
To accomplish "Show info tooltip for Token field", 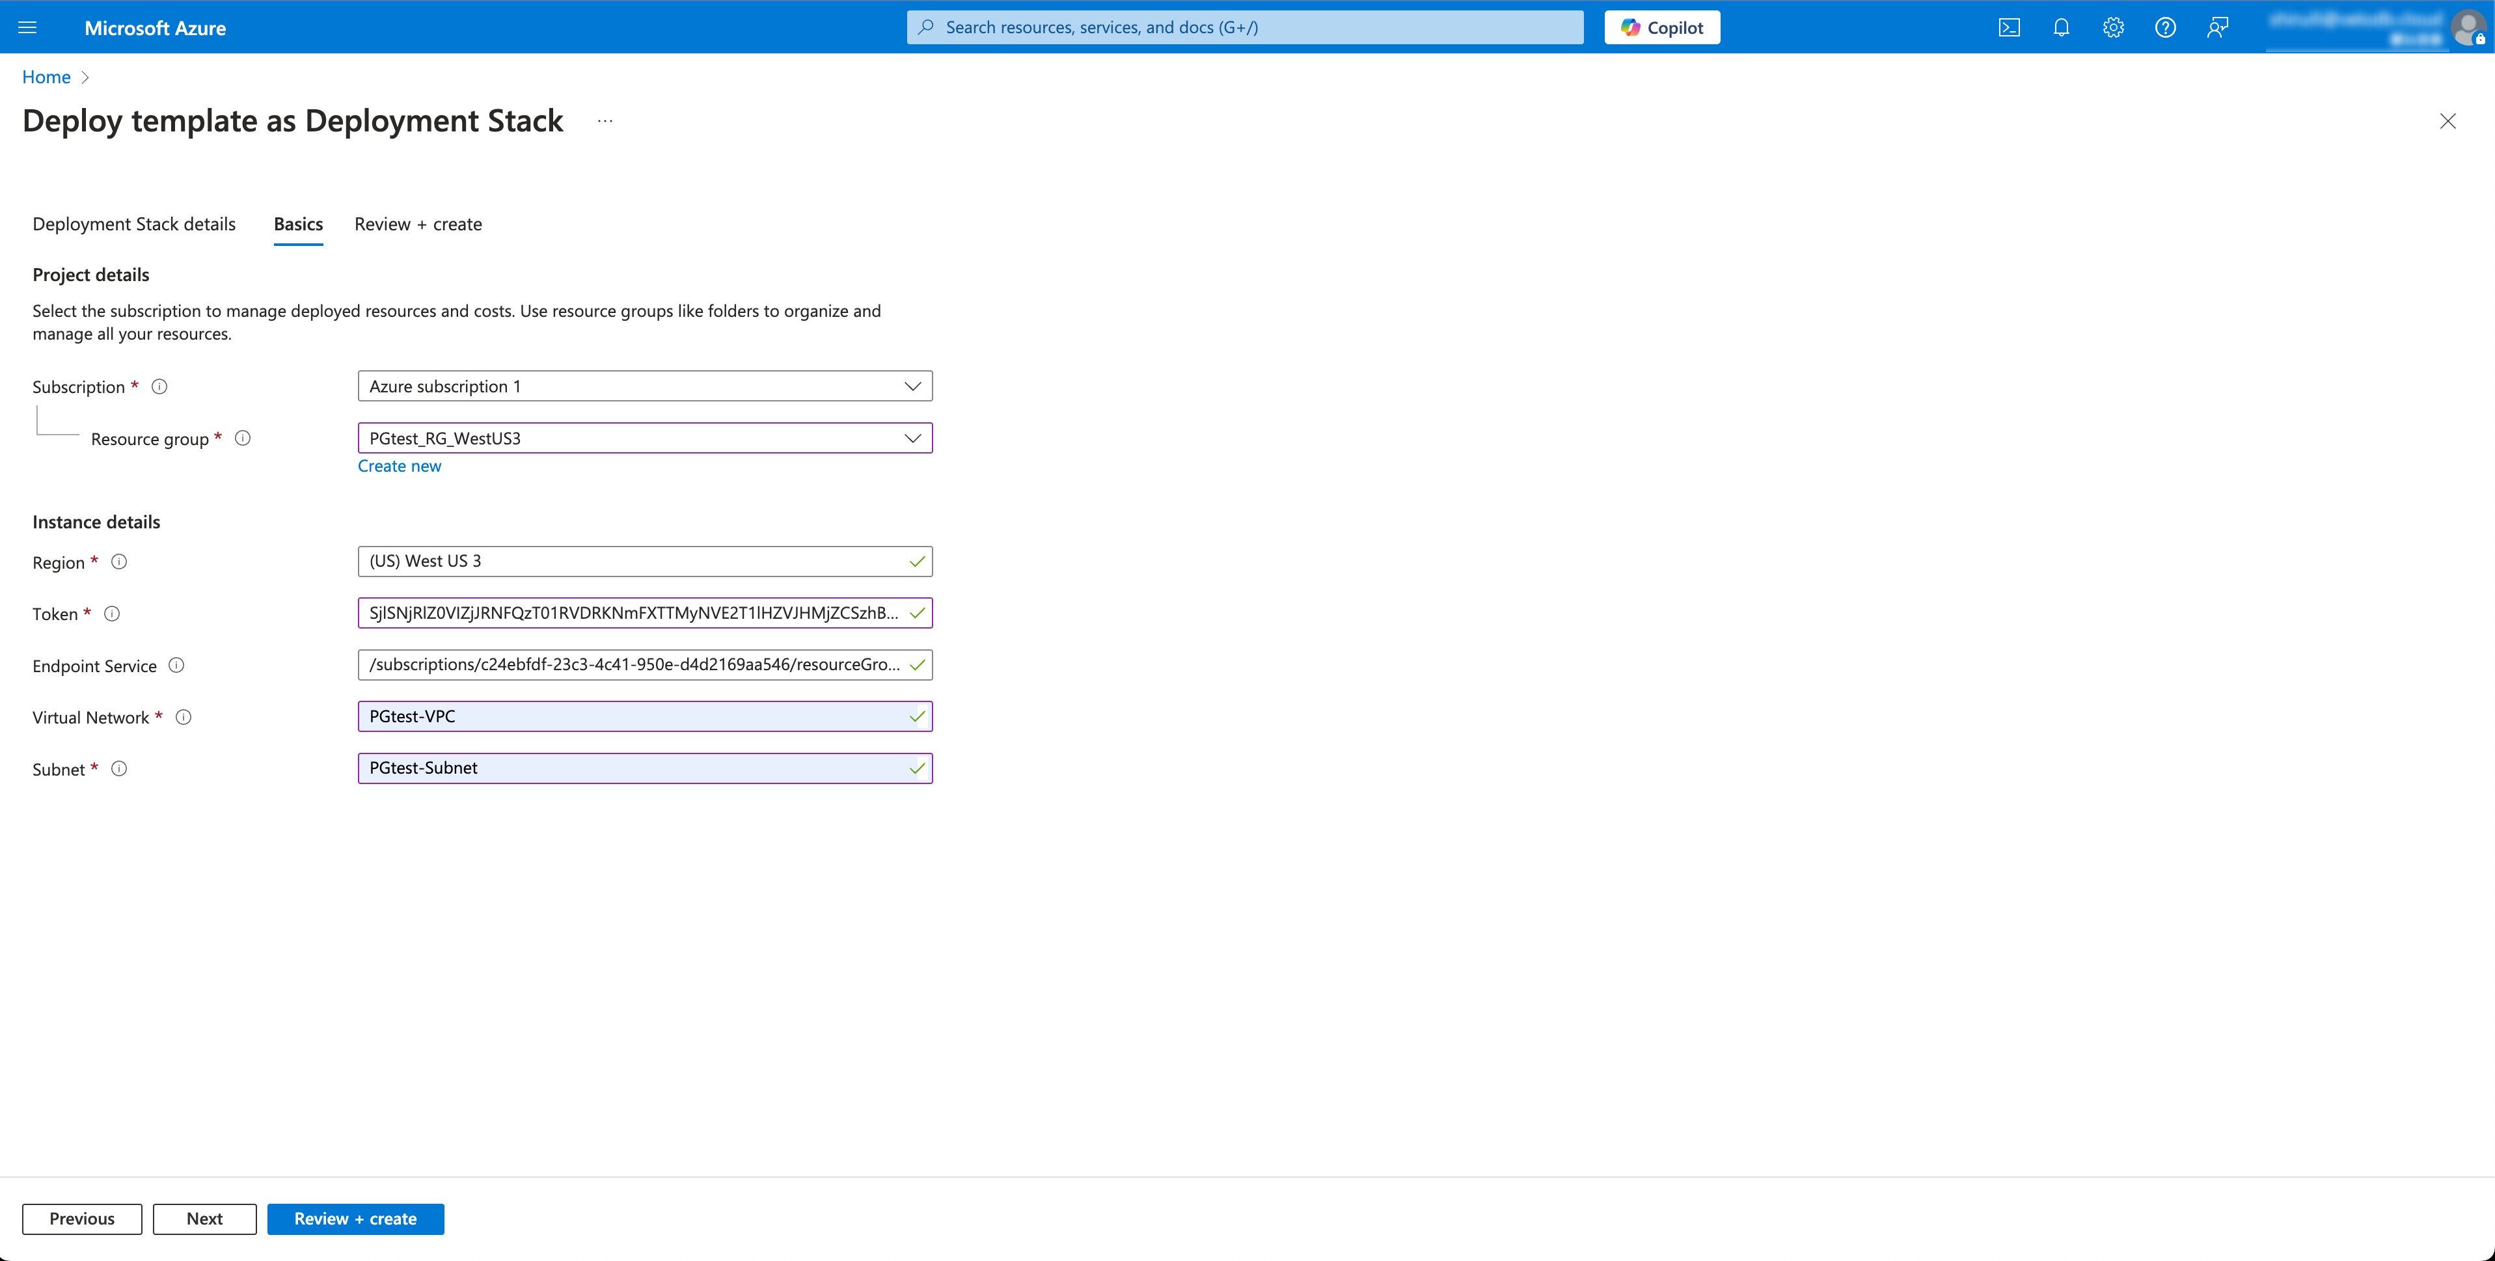I will click(113, 614).
